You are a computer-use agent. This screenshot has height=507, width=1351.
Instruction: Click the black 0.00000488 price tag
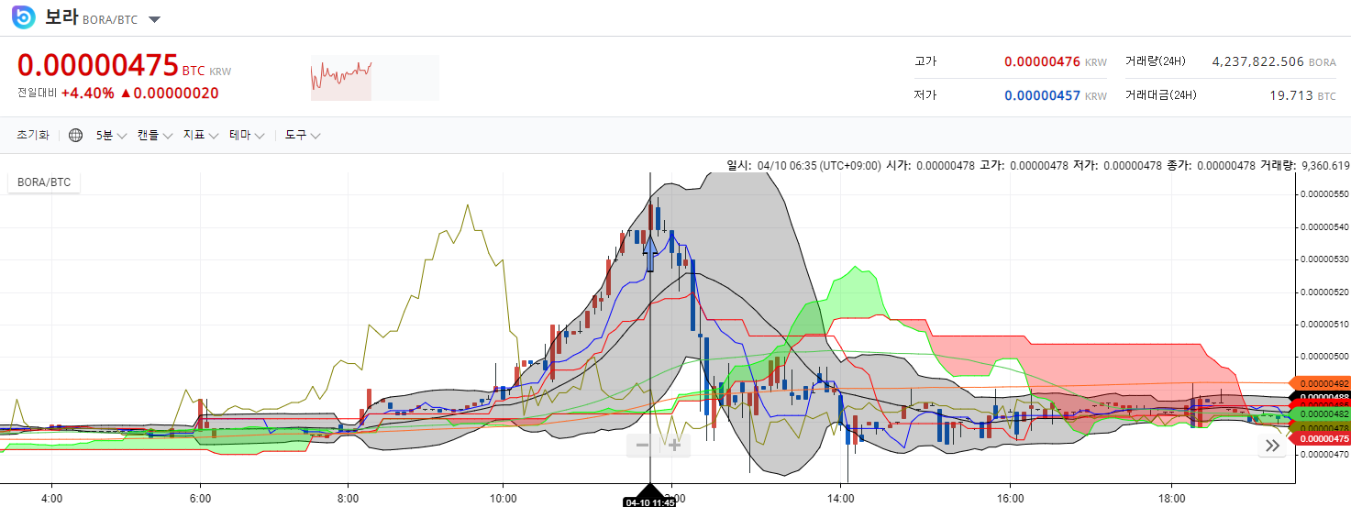click(x=1320, y=396)
